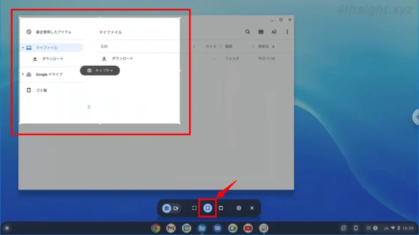The image size is (419, 235).
Task: Open the Messages app on the shelf
Action: (x=217, y=228)
